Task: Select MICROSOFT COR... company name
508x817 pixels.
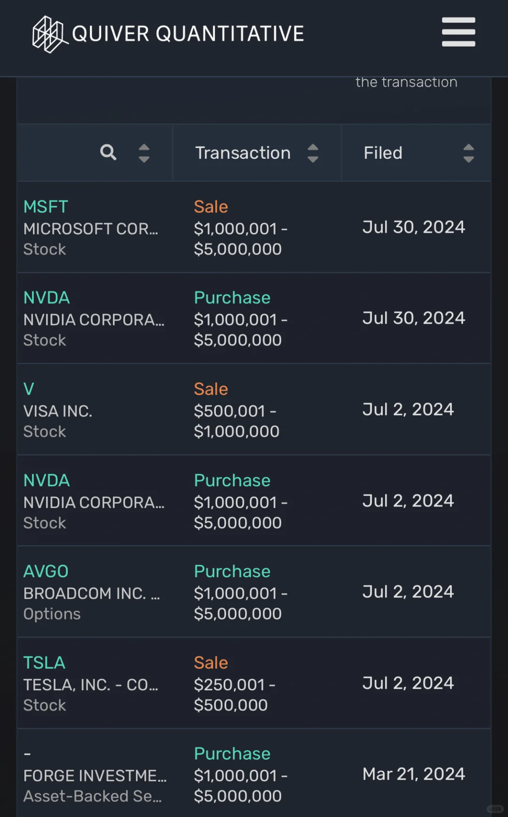Action: tap(91, 229)
